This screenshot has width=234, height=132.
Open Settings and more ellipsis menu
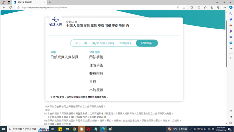click(x=225, y=7)
